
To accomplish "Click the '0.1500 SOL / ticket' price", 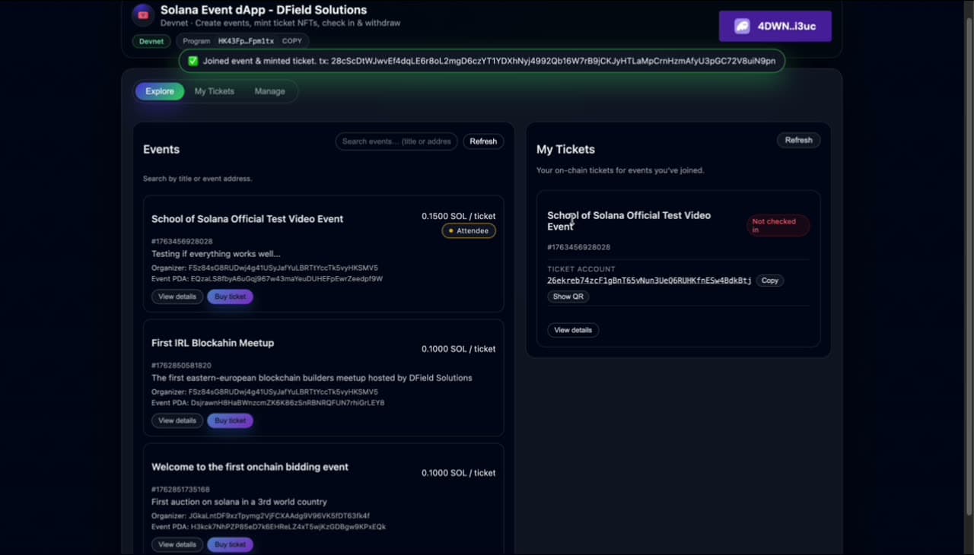I will 459,216.
